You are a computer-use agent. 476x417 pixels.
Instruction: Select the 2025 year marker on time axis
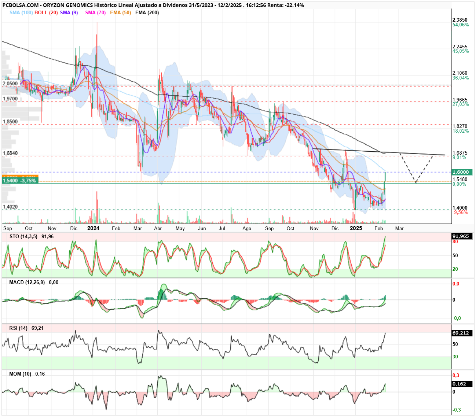(x=356, y=228)
